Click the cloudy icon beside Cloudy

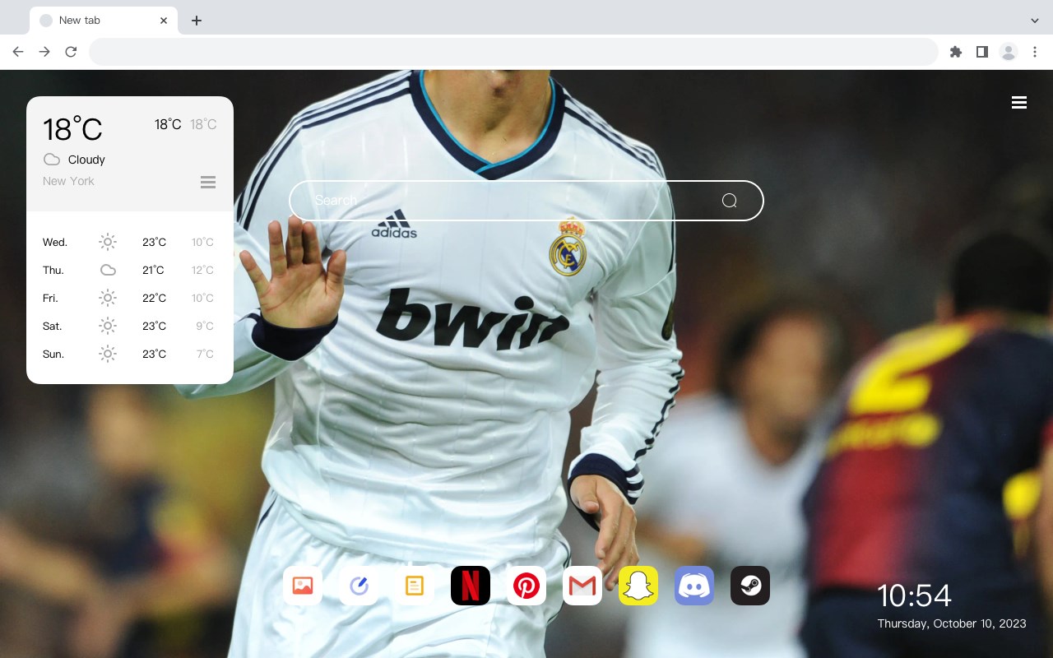pyautogui.click(x=52, y=160)
